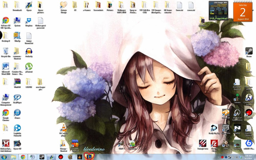This screenshot has height=160, width=256.
Task: Open the Pictures folder on desktop
Action: pyautogui.click(x=110, y=6)
